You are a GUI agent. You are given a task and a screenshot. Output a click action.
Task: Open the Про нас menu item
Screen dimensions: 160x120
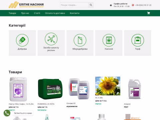25,13
